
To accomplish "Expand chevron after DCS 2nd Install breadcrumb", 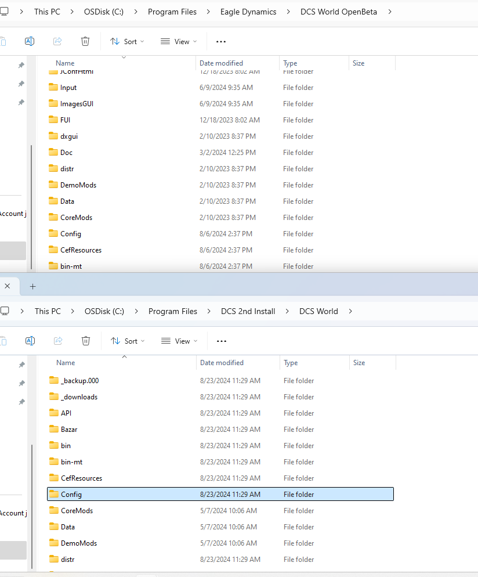I will coord(287,311).
